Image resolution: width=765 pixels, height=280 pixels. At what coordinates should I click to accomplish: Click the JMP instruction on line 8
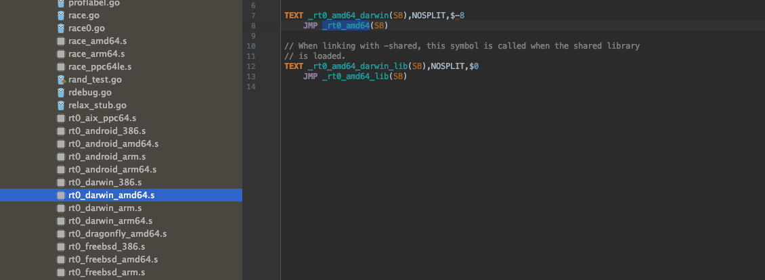point(310,26)
